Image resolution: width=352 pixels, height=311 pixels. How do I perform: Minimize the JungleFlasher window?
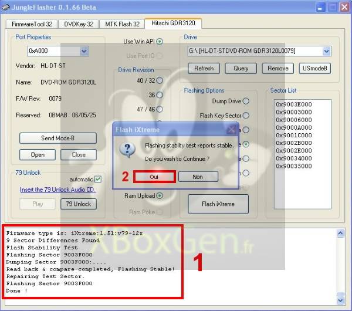[320, 7]
